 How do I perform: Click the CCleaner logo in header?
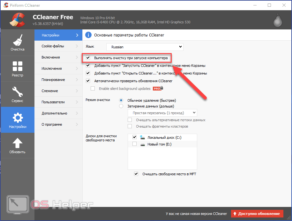tap(17, 20)
